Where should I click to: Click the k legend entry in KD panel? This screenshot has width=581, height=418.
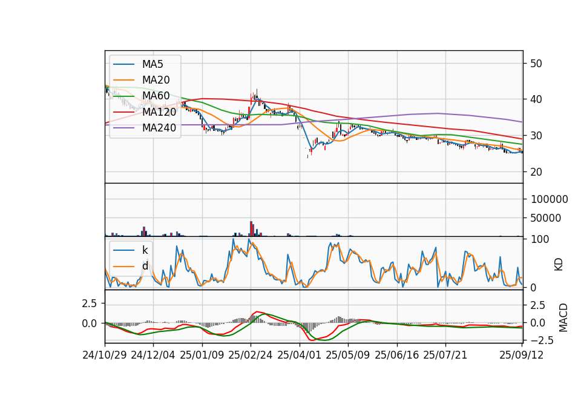pos(145,250)
